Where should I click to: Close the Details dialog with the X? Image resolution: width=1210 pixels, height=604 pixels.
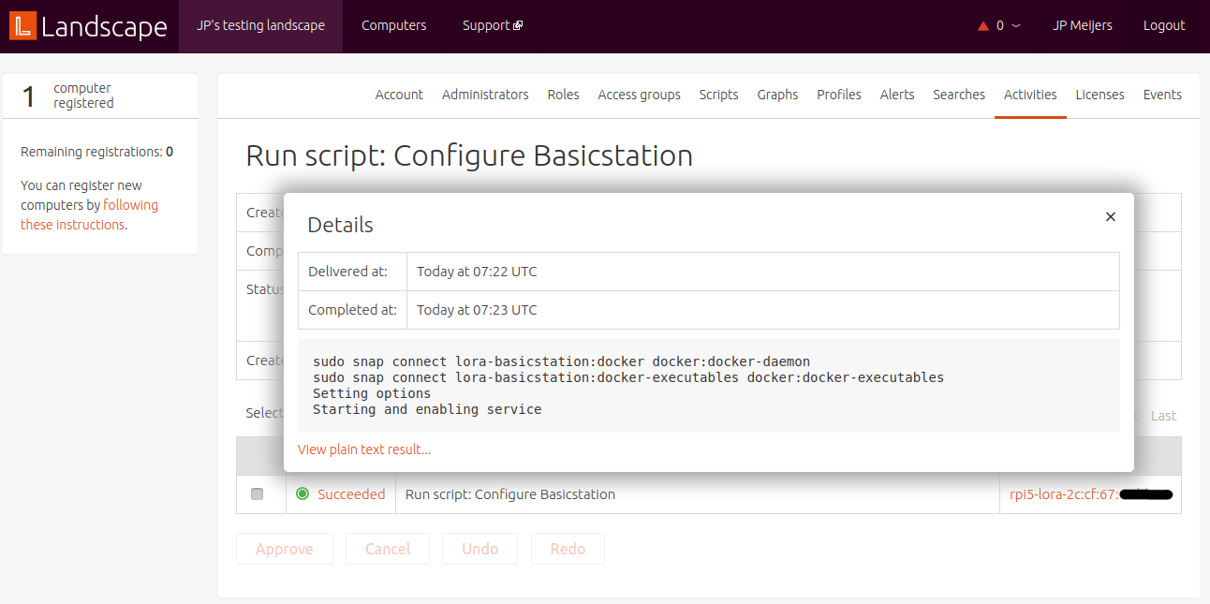click(1111, 216)
